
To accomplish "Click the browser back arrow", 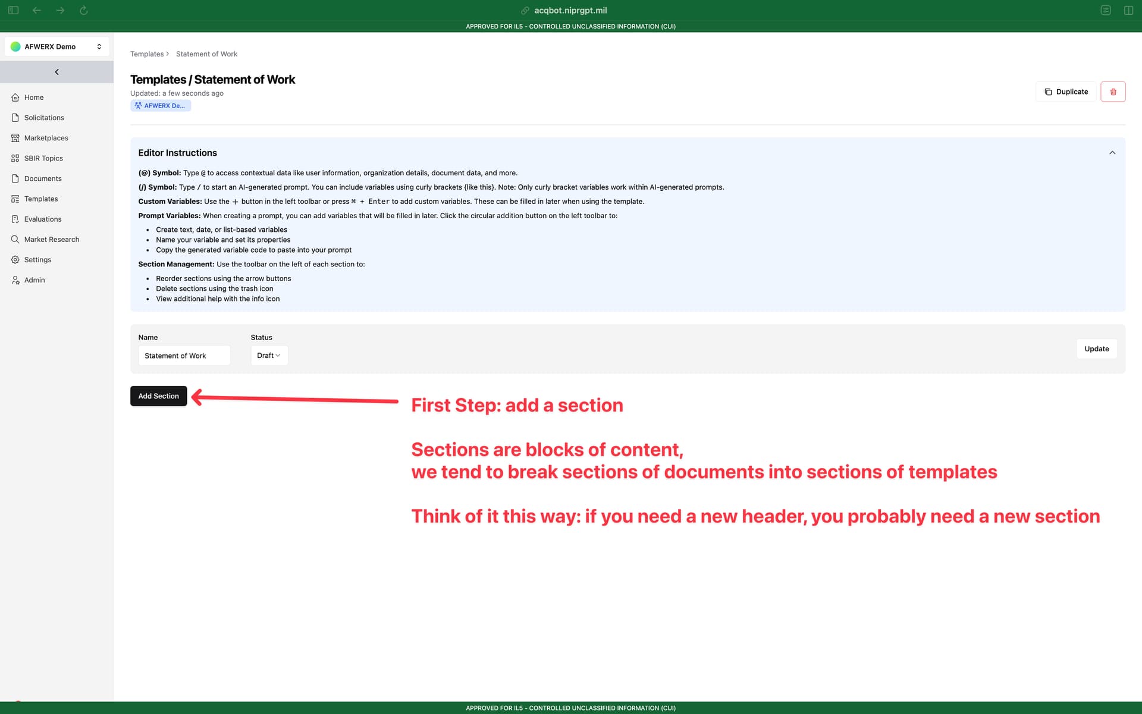I will 37,10.
